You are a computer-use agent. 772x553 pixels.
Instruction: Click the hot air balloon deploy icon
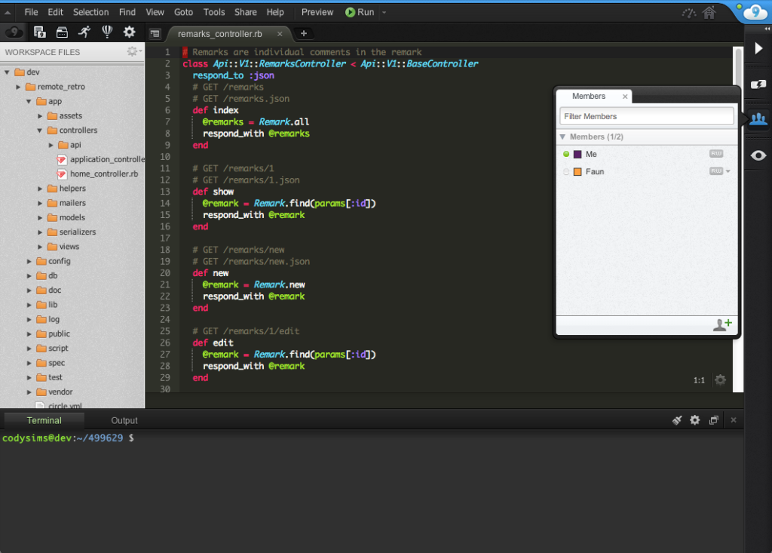(x=106, y=32)
